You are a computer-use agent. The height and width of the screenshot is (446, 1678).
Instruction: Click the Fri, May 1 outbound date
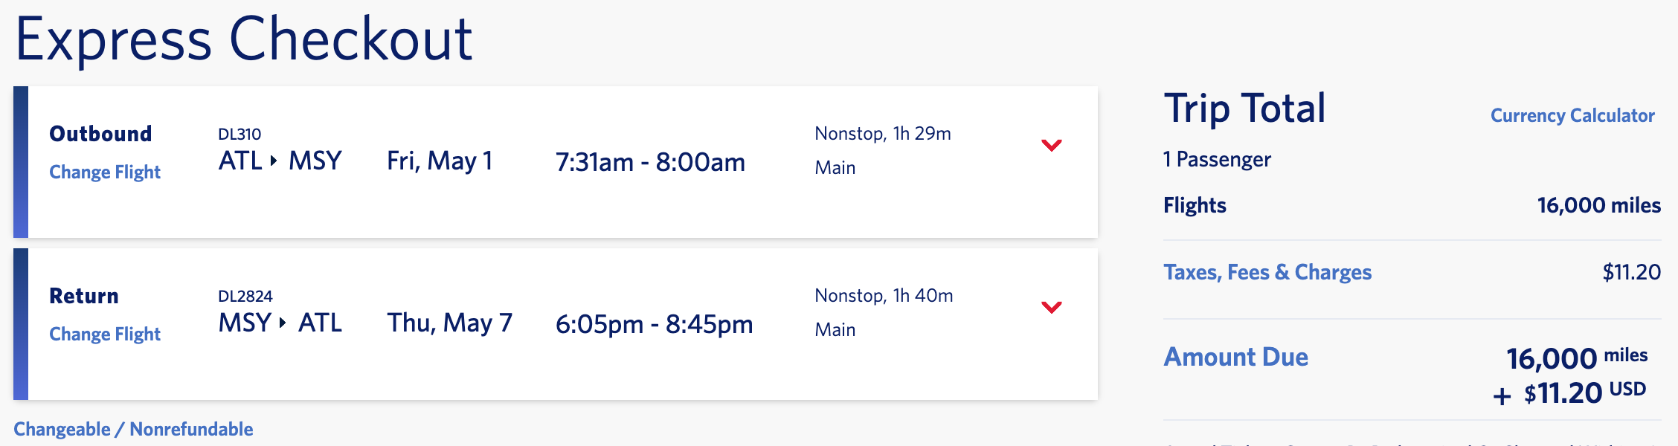pyautogui.click(x=440, y=161)
